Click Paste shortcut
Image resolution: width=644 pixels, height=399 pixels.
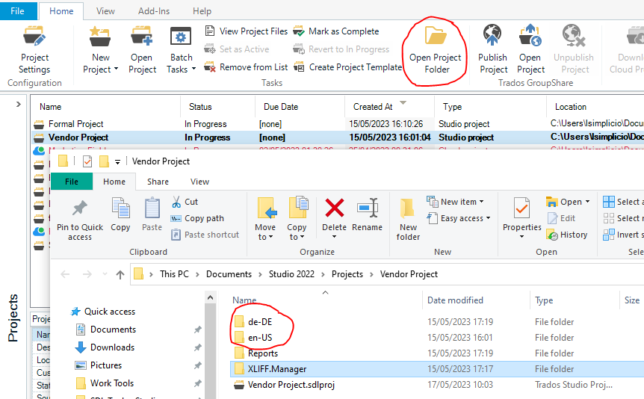point(205,235)
